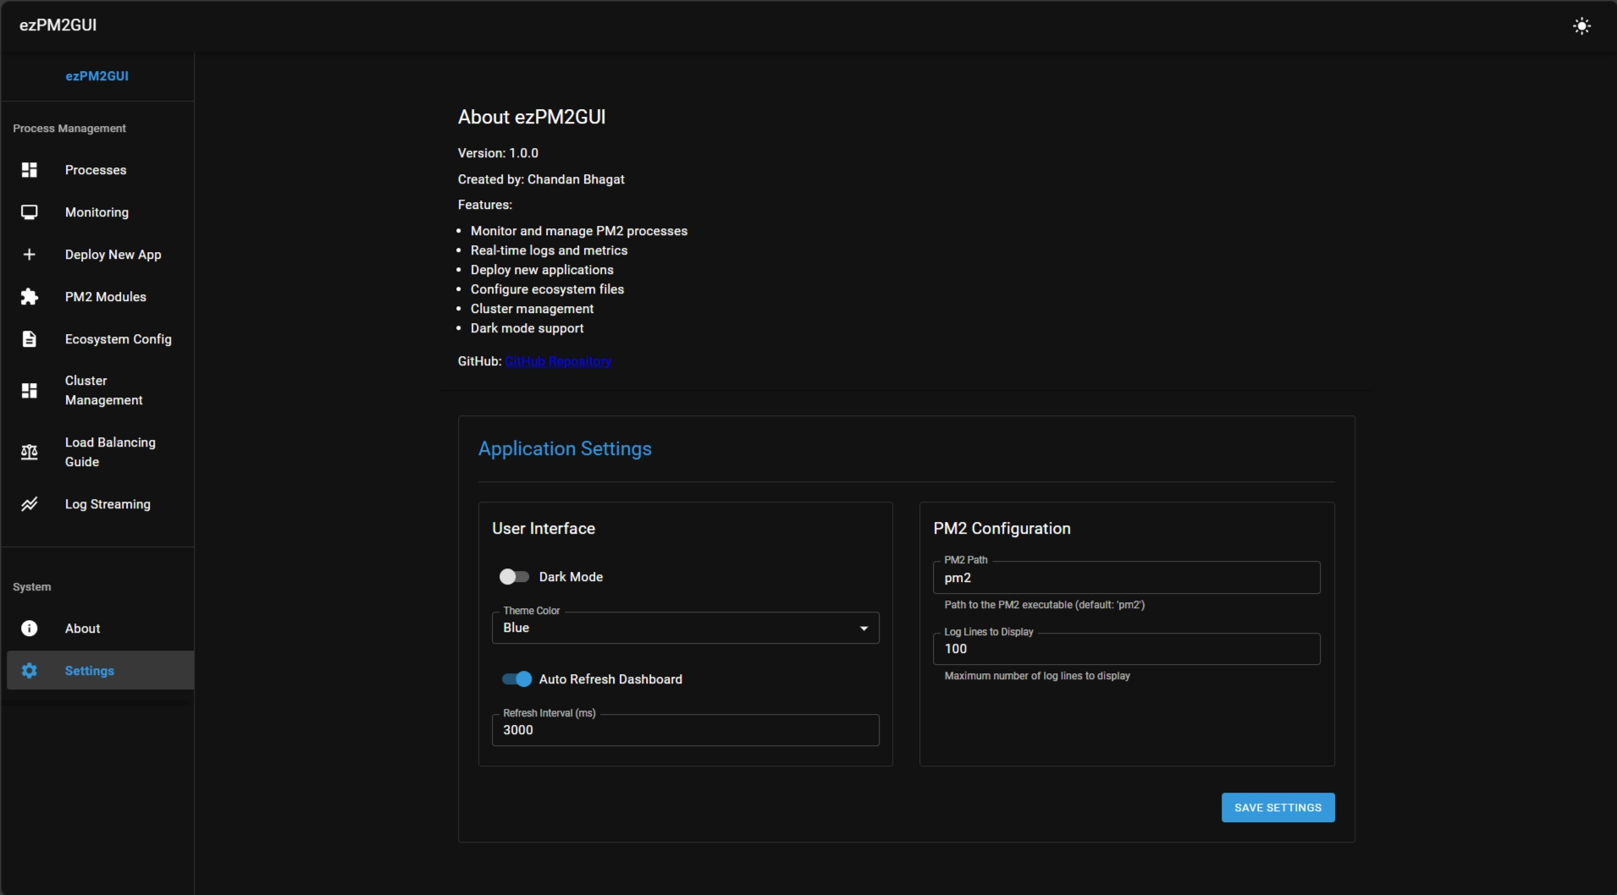The height and width of the screenshot is (895, 1617).
Task: Click the About info icon
Action: click(30, 629)
